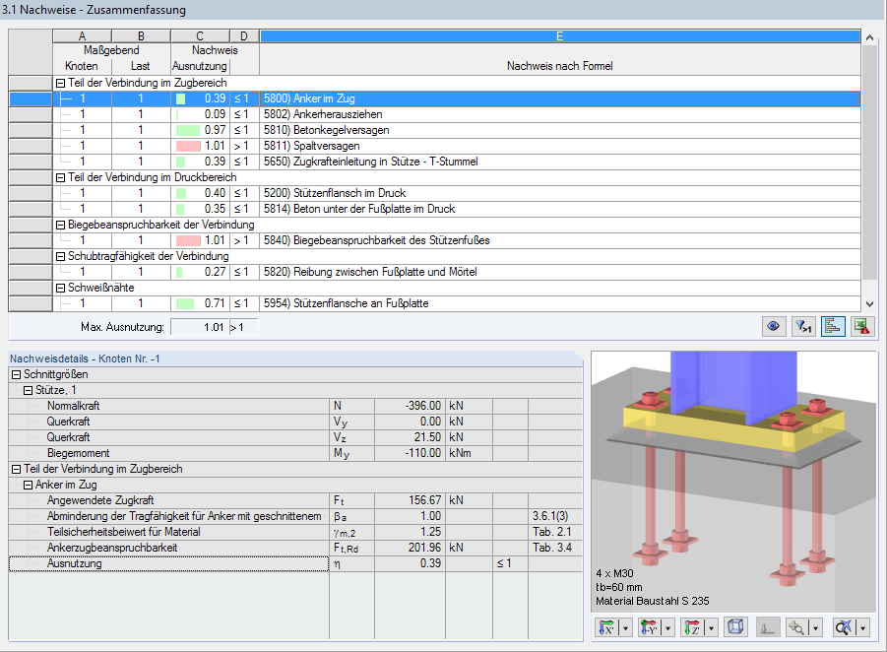Click the selected '5800) Anker im Zug' row

tap(457, 98)
